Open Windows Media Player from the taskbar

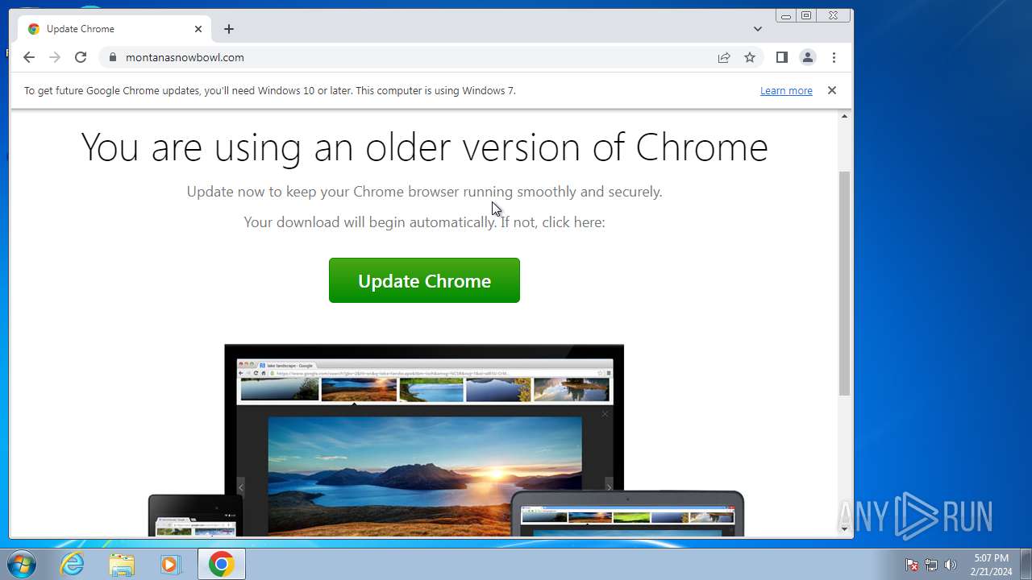click(171, 564)
